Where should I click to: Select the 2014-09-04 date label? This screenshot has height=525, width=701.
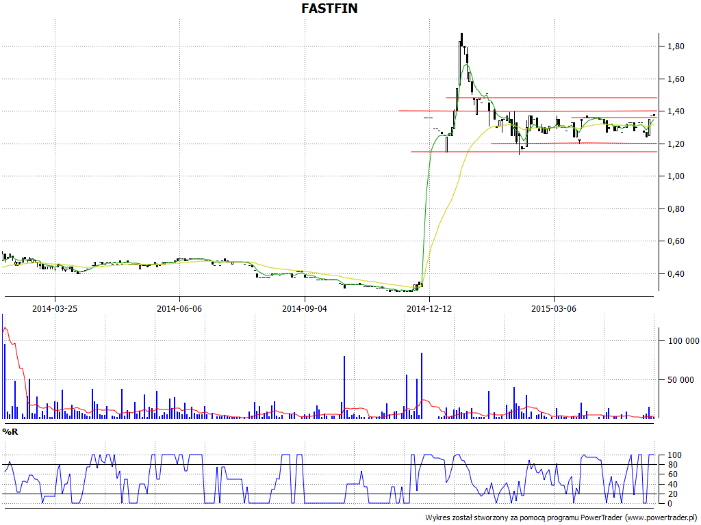[305, 308]
